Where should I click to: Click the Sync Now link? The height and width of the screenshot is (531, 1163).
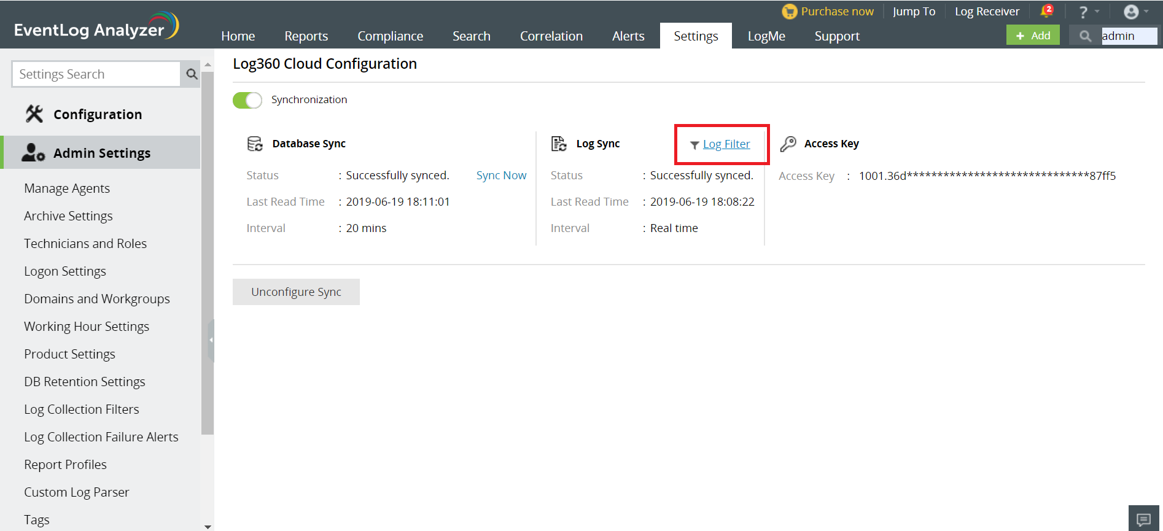(x=501, y=176)
